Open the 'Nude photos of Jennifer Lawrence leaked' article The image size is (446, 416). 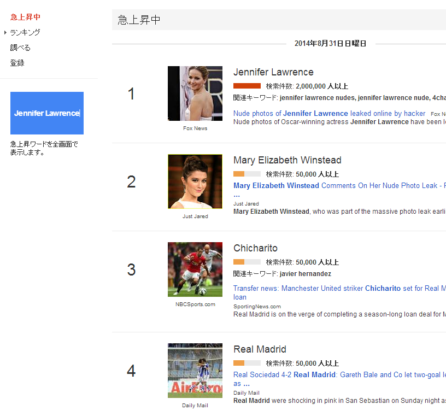330,113
